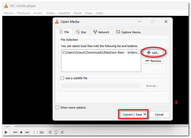The image size is (191, 138).
Task: Open the Help menu
Action: click(x=99, y=13)
